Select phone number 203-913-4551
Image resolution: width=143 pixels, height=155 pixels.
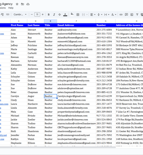pos(106,38)
